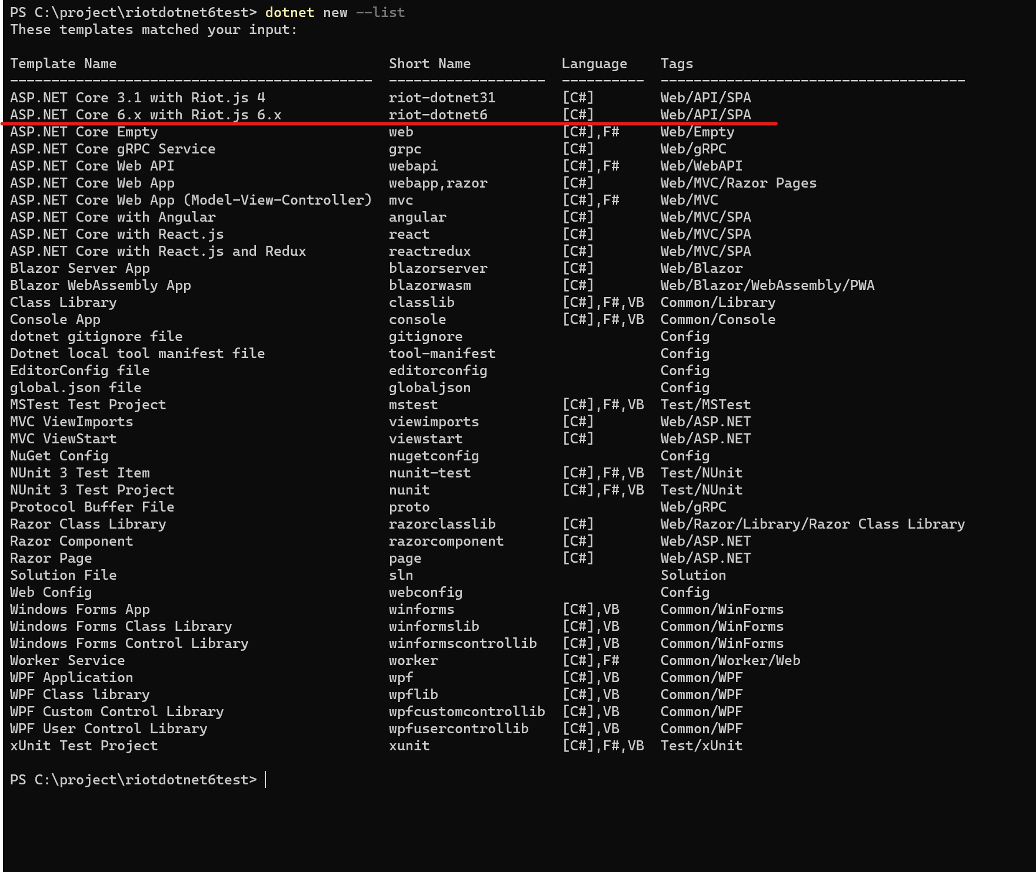Click 'ASP.NET Core with React.js and Redux'
Screen dimensions: 1036x872
[158, 251]
